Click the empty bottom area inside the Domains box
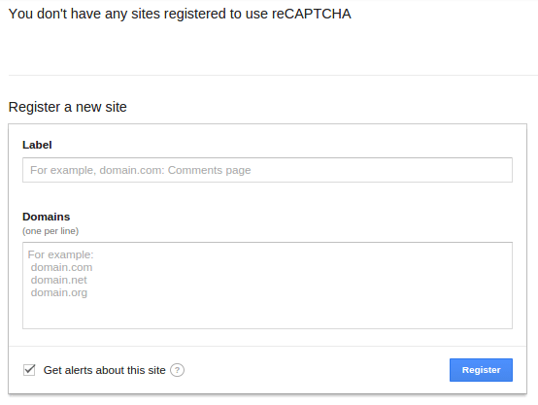Viewport: 538px width, 405px height. [x=267, y=314]
